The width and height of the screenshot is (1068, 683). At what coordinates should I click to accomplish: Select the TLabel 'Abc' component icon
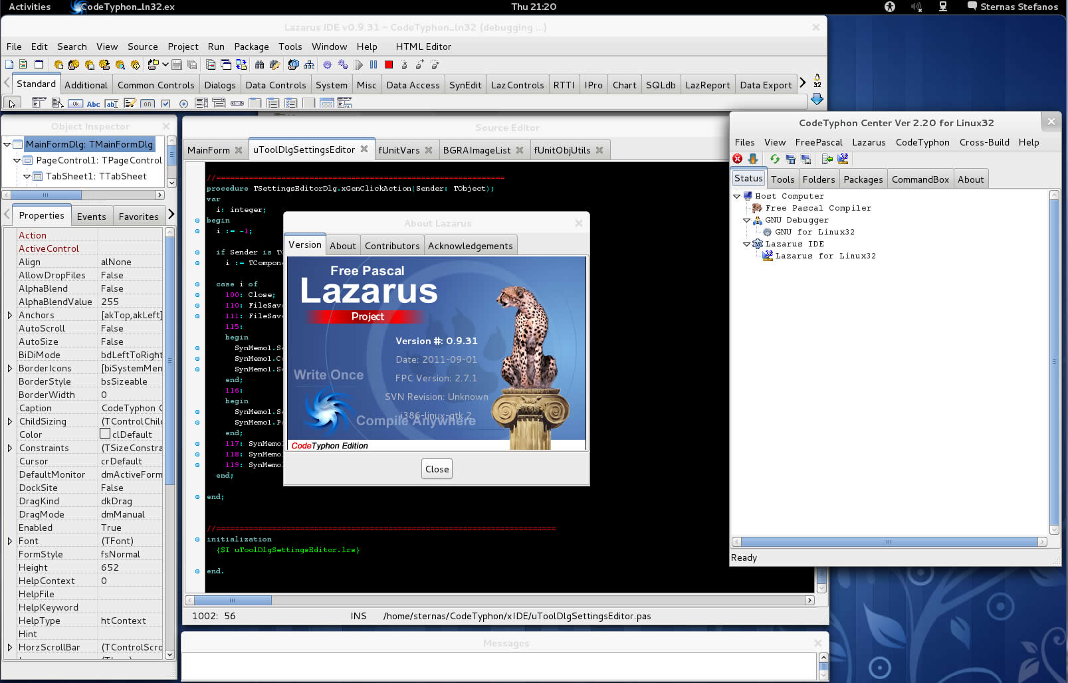pyautogui.click(x=94, y=104)
